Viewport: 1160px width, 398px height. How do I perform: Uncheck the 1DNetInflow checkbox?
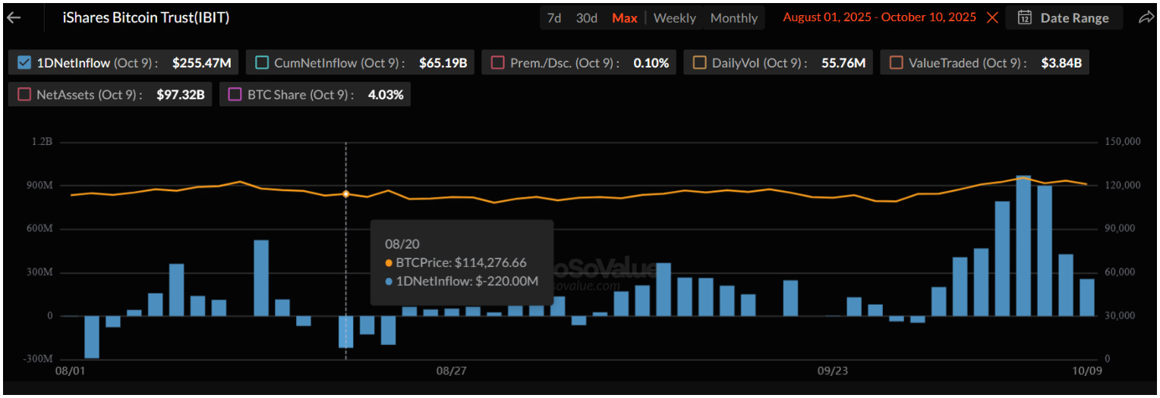point(24,63)
